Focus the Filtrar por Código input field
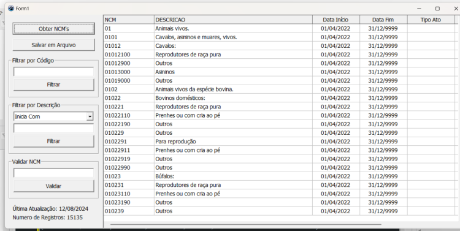 click(54, 72)
